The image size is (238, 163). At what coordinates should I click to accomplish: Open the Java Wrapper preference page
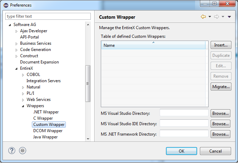pyautogui.click(x=45, y=137)
